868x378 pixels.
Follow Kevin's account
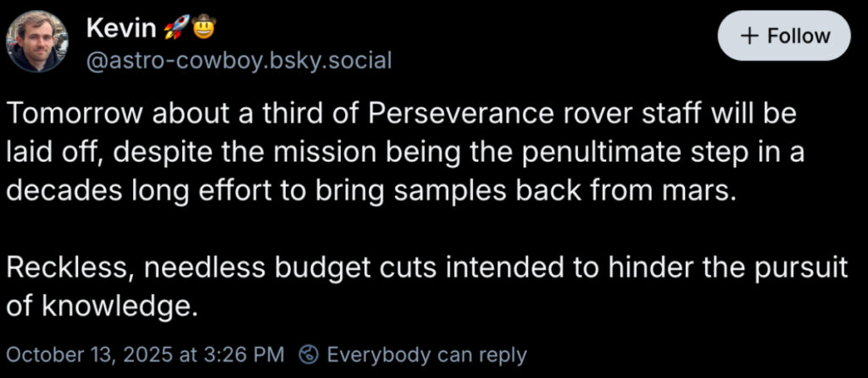point(784,36)
